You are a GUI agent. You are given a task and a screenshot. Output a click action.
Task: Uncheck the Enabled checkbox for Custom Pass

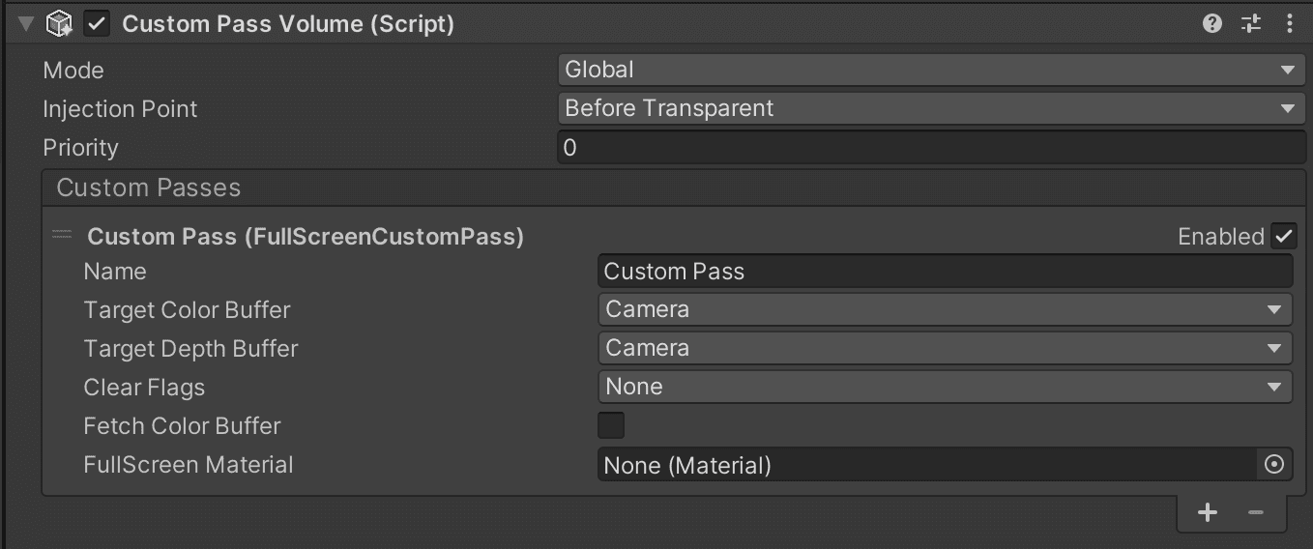pos(1284,236)
